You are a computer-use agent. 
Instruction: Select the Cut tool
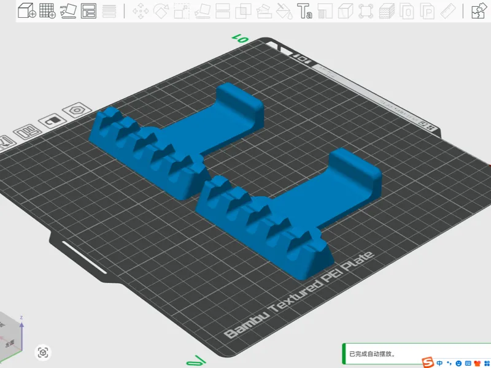pyautogui.click(x=223, y=11)
